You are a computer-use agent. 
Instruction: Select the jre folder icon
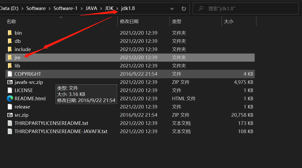[10, 58]
